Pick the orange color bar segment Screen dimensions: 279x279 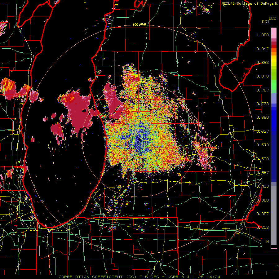pyautogui.click(x=274, y=54)
